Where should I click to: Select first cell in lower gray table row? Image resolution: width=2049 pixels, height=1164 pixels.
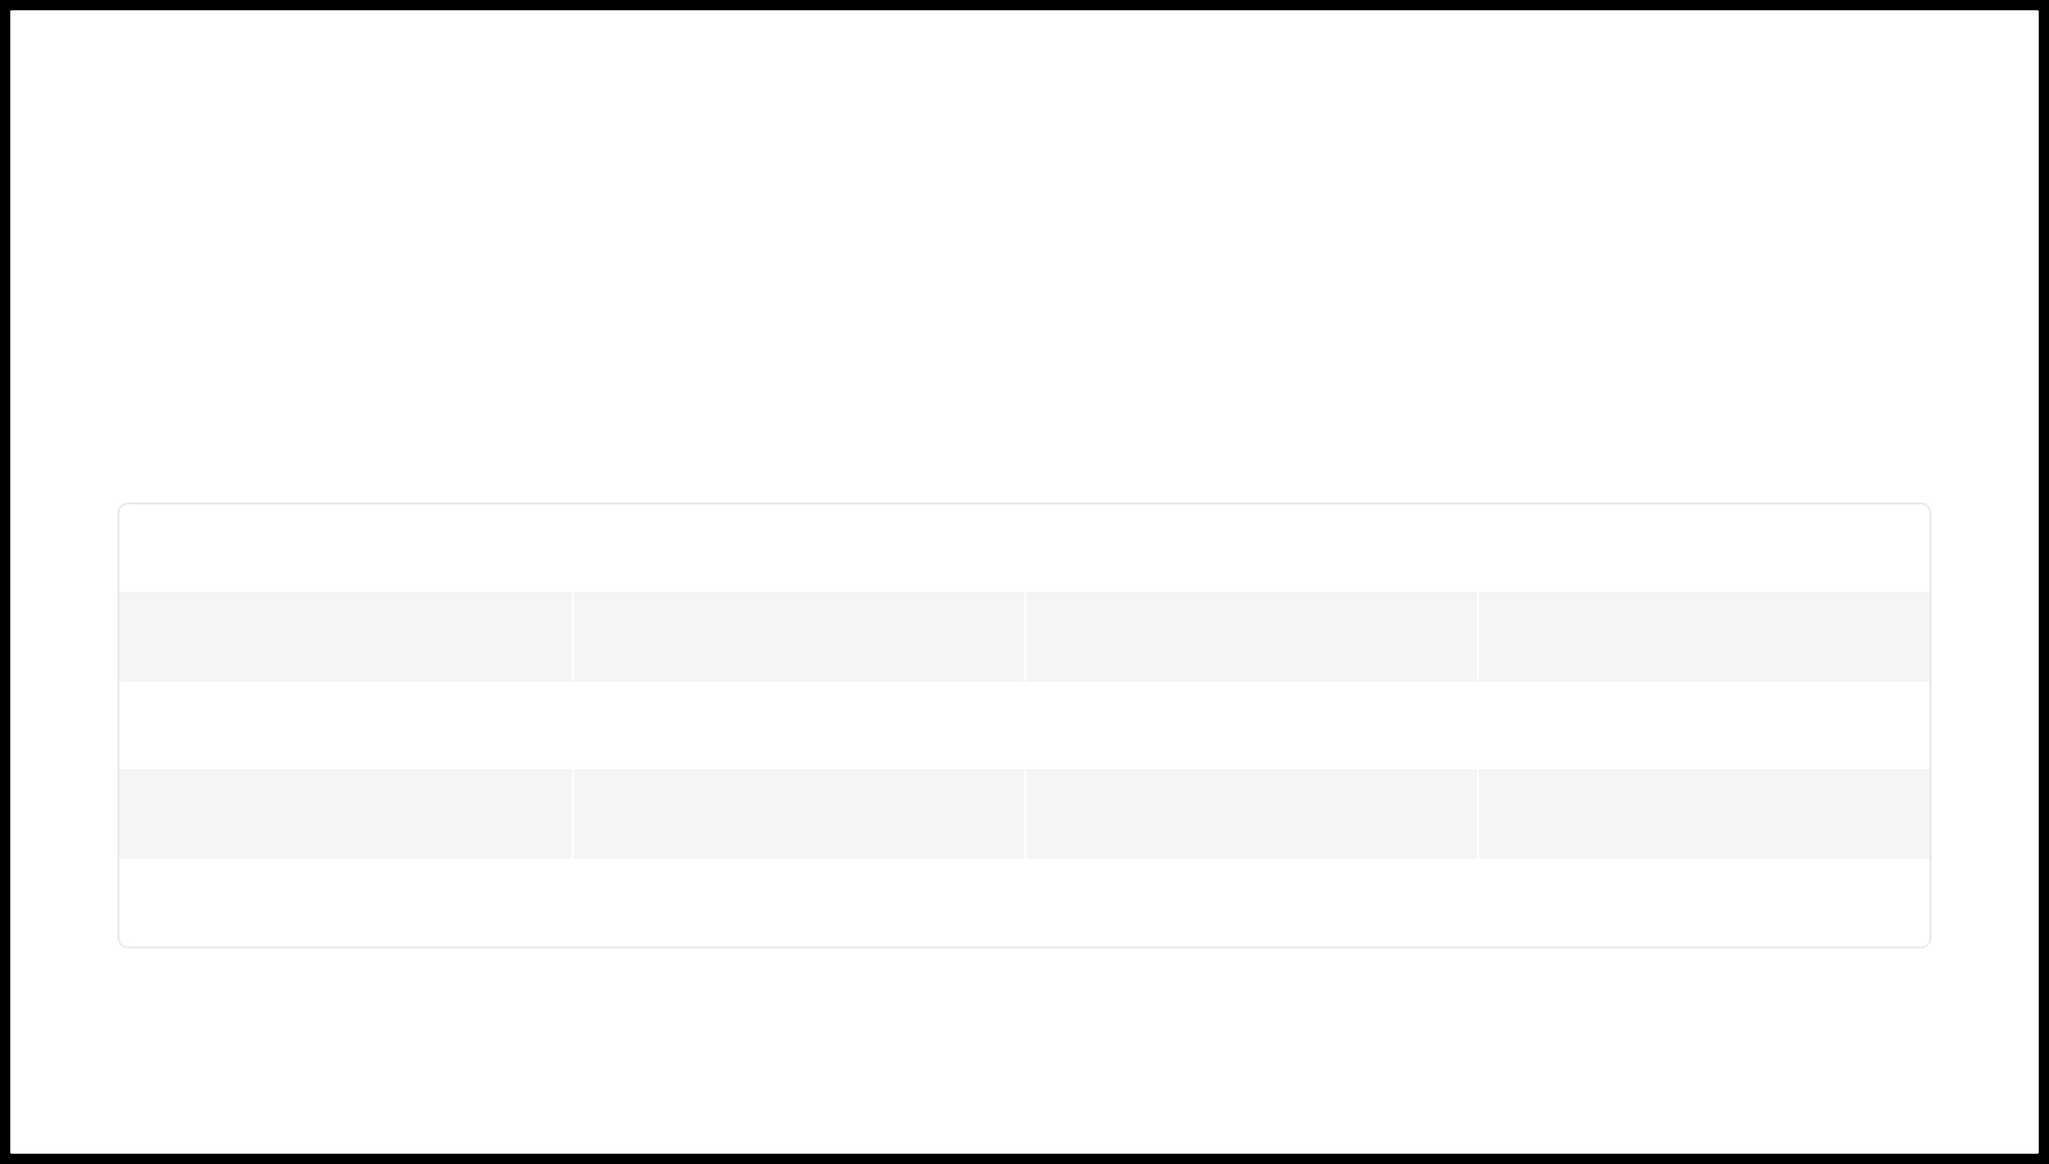coord(345,814)
